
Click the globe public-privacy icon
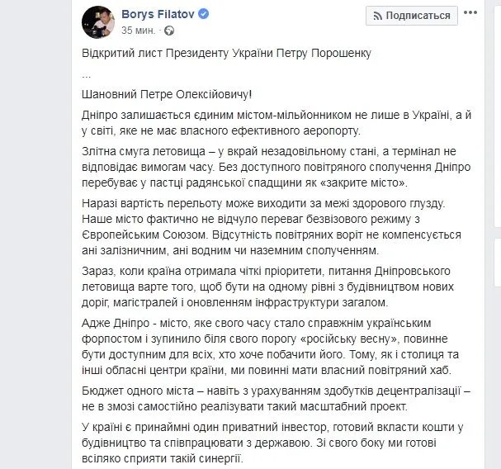tap(169, 31)
